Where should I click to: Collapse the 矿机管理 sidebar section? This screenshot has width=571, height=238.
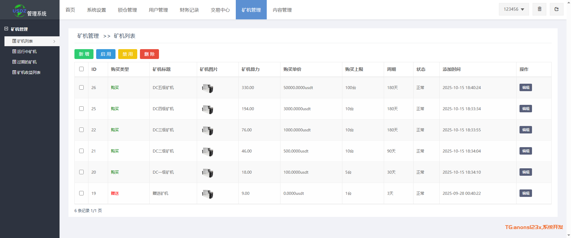pyautogui.click(x=6, y=29)
